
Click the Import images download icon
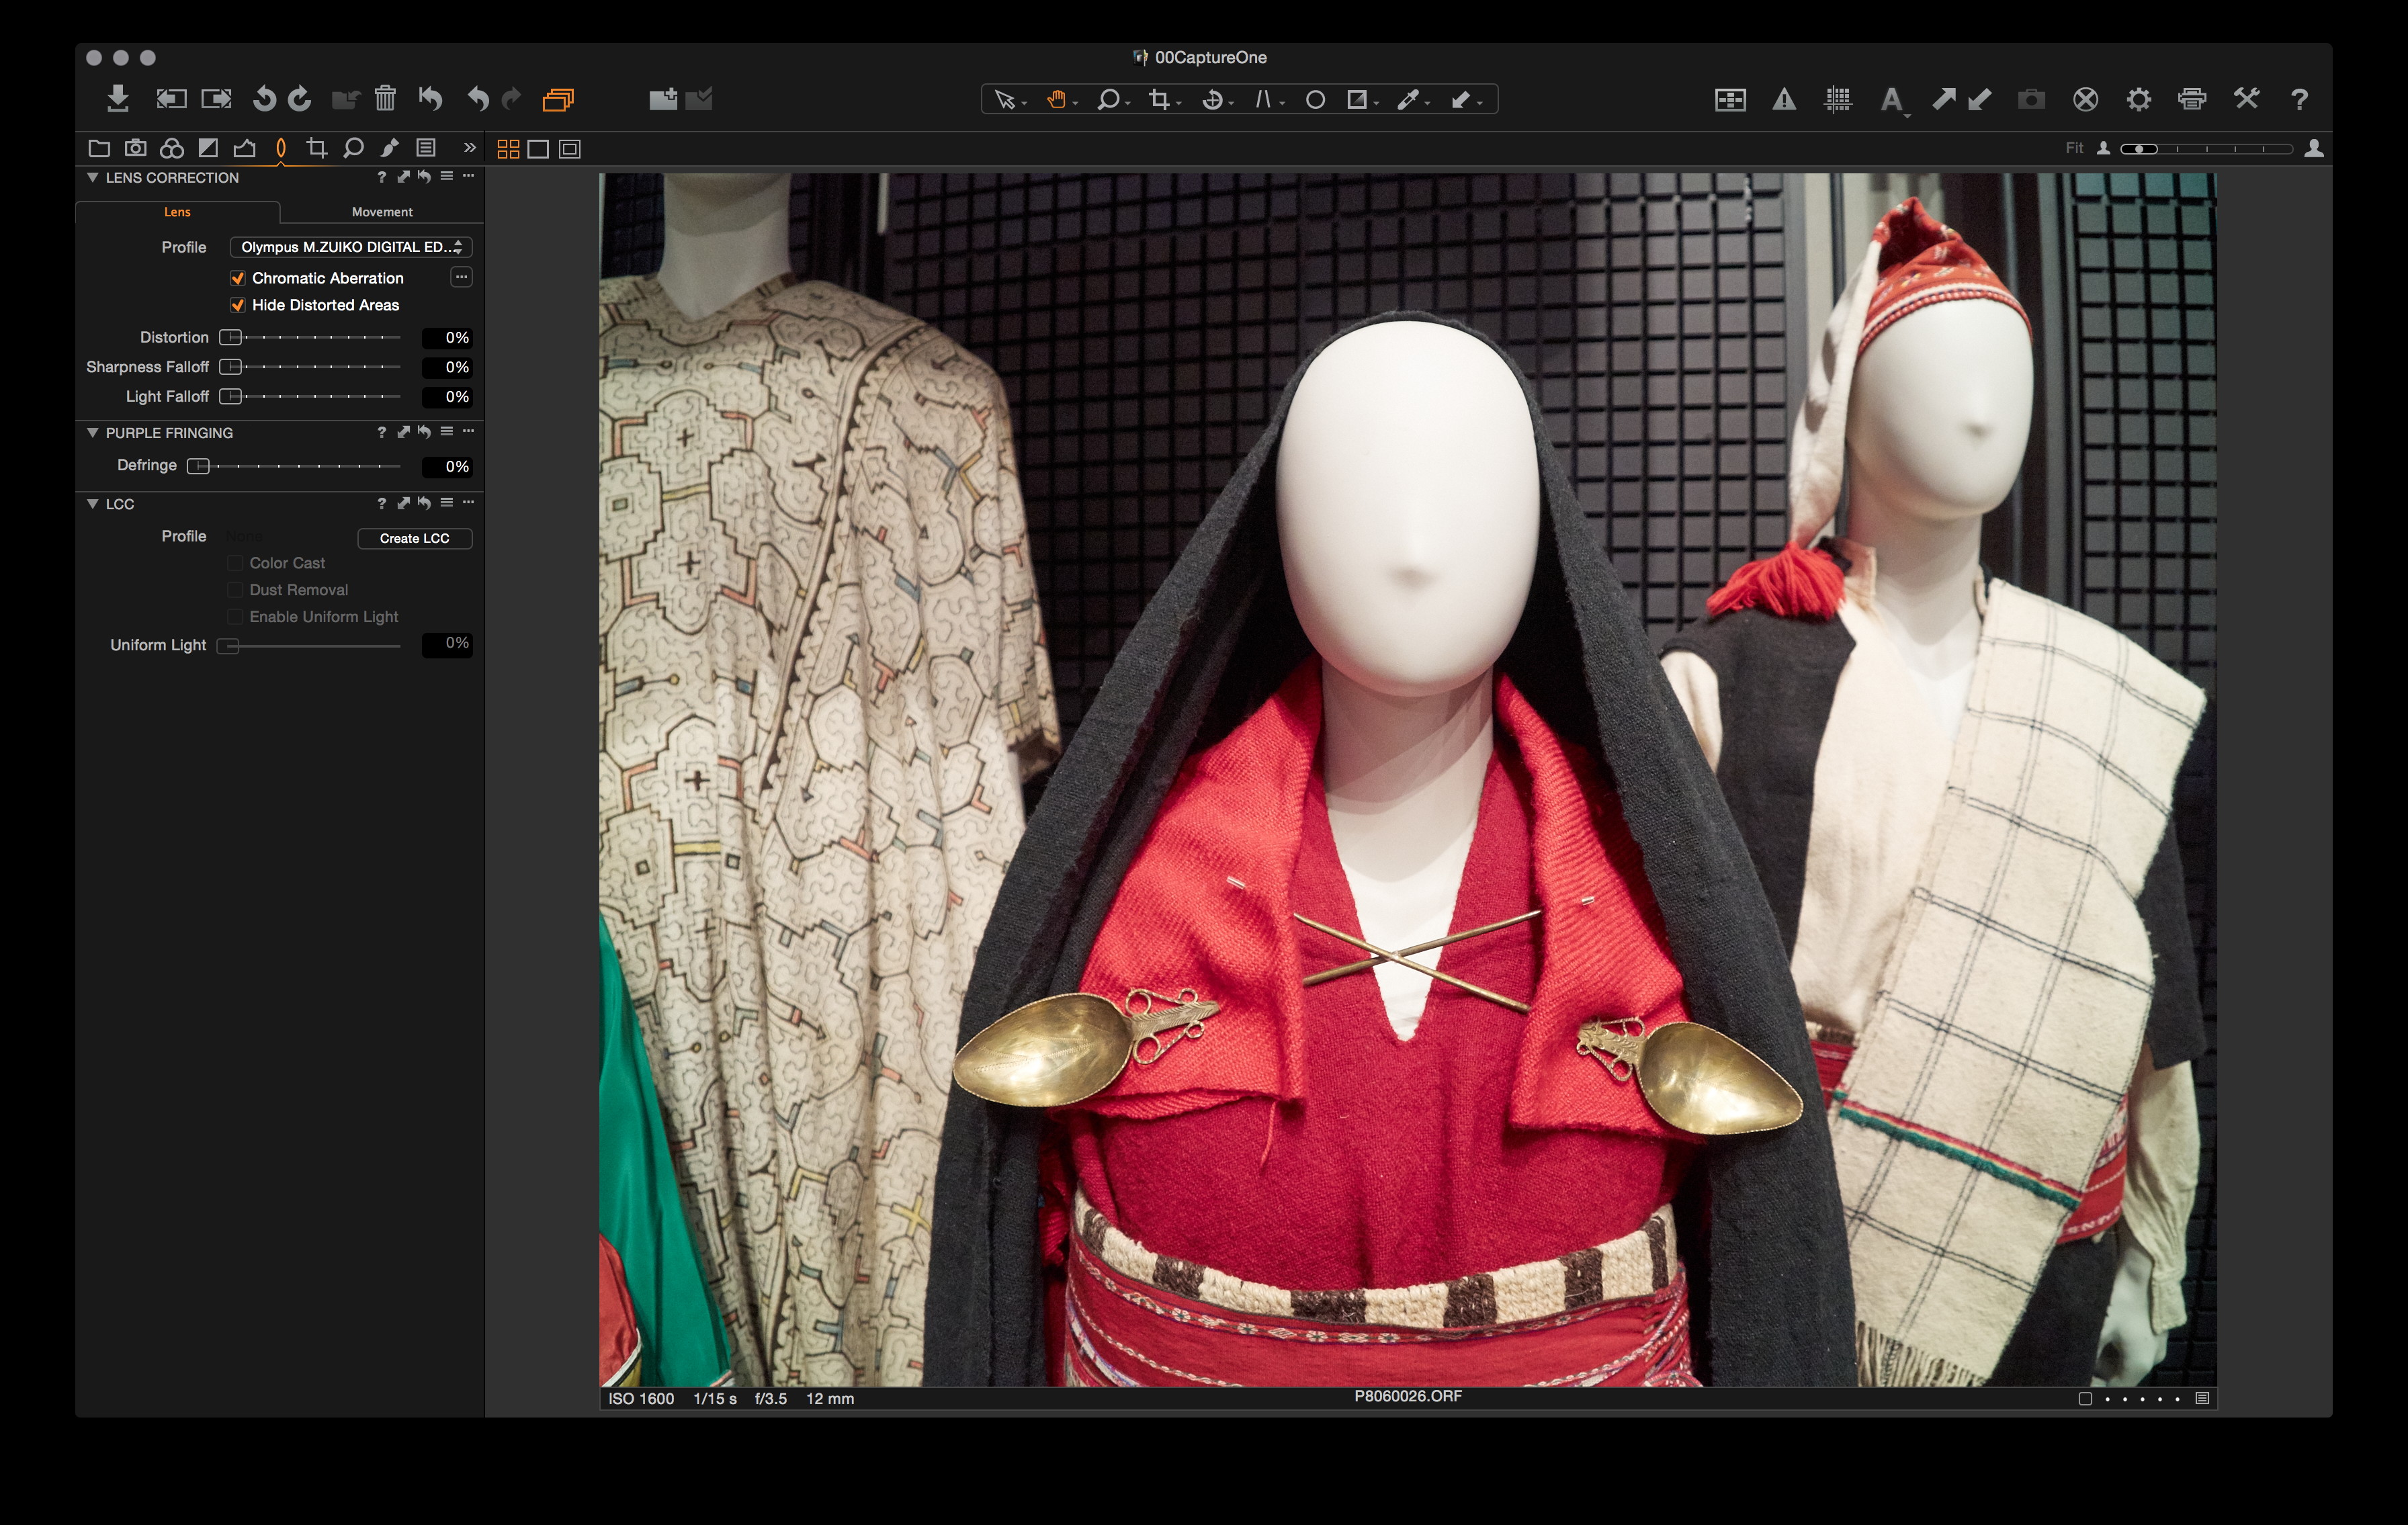pyautogui.click(x=118, y=98)
